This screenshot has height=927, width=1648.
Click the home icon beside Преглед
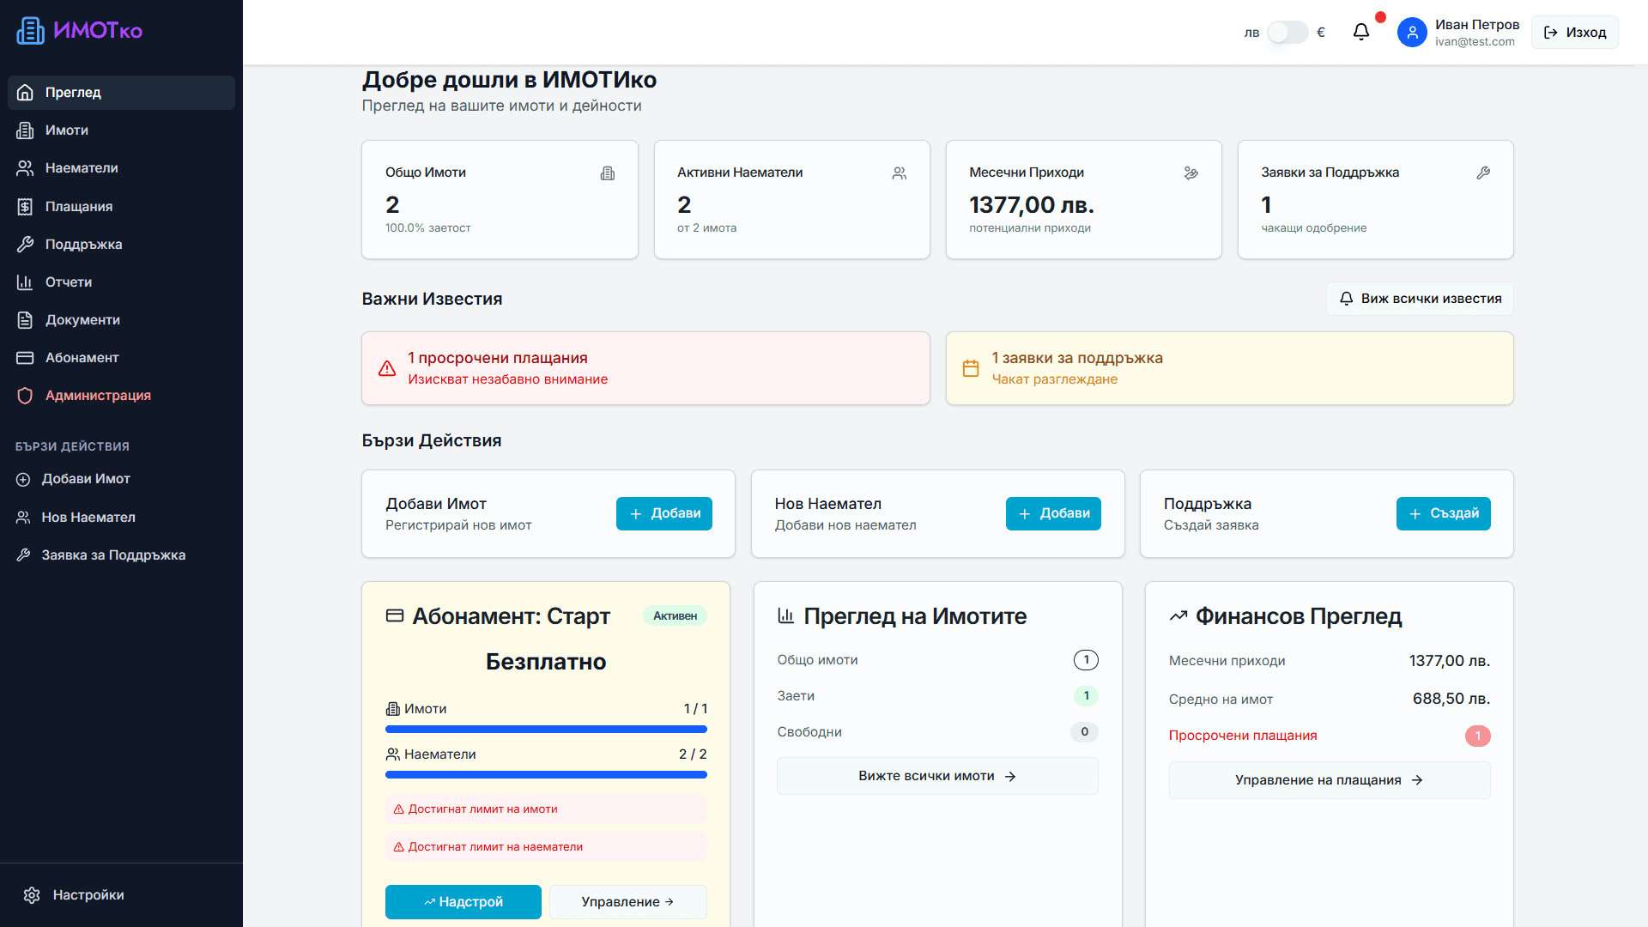point(25,92)
